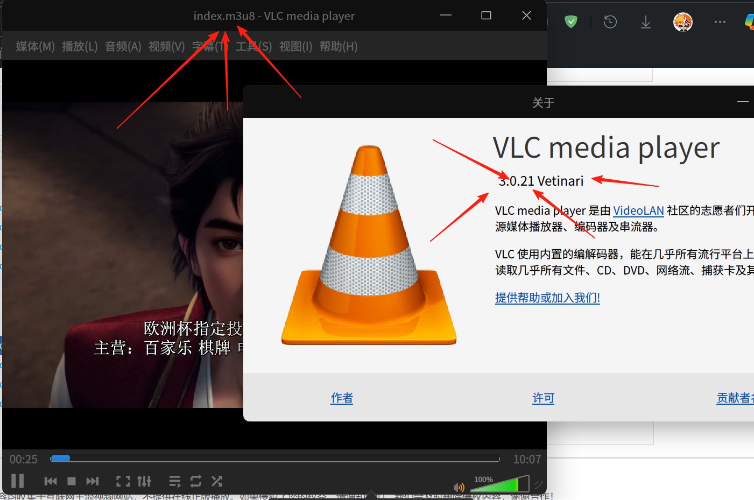Show the playlist panel

pyautogui.click(x=175, y=481)
